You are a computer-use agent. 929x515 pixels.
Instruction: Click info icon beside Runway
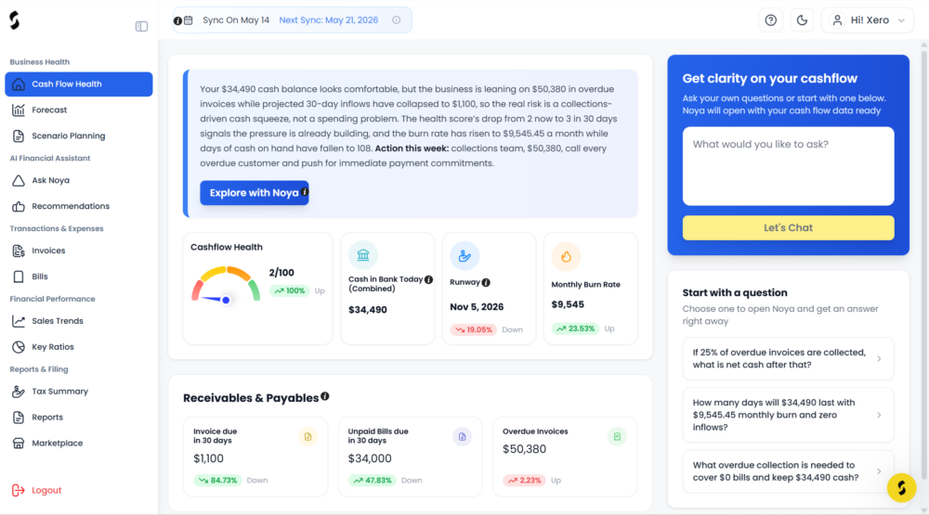486,282
